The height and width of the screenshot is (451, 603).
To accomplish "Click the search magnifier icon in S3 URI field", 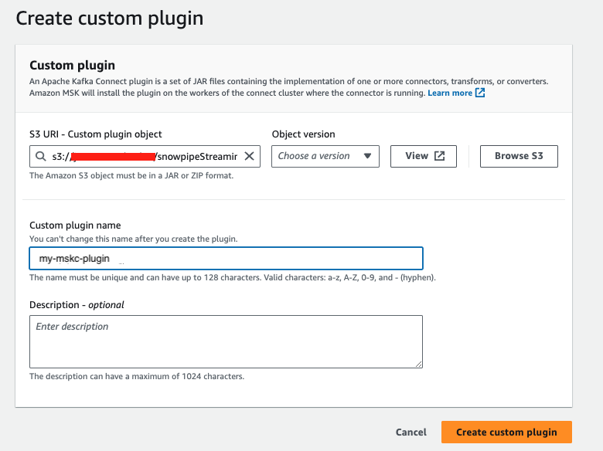I will pos(39,156).
